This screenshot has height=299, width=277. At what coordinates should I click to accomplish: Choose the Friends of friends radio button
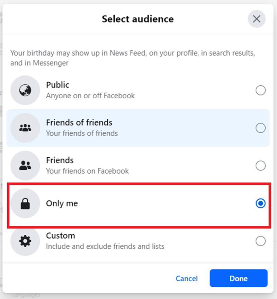[260, 128]
